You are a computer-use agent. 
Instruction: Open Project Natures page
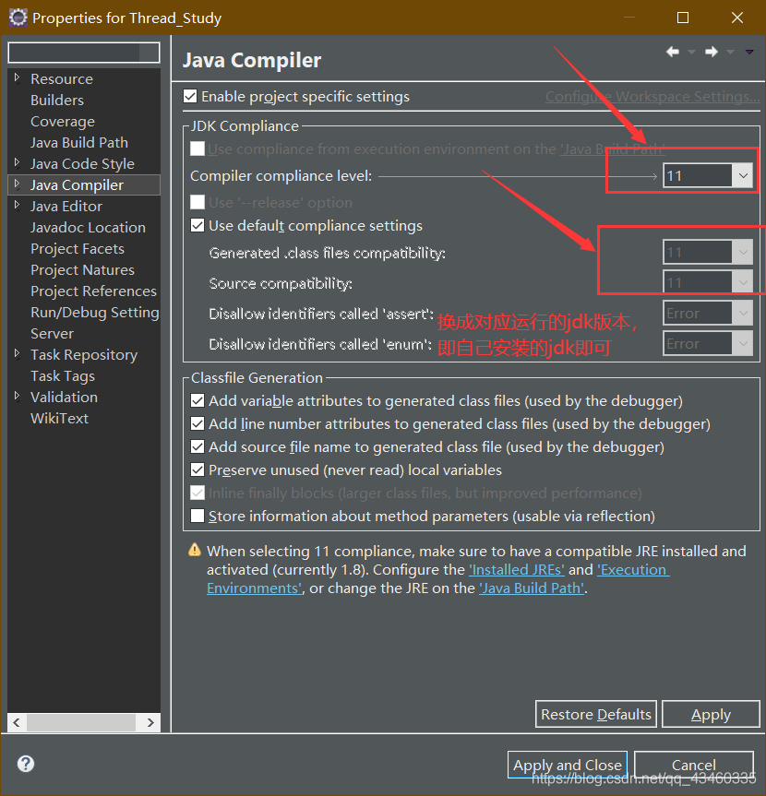tap(82, 270)
